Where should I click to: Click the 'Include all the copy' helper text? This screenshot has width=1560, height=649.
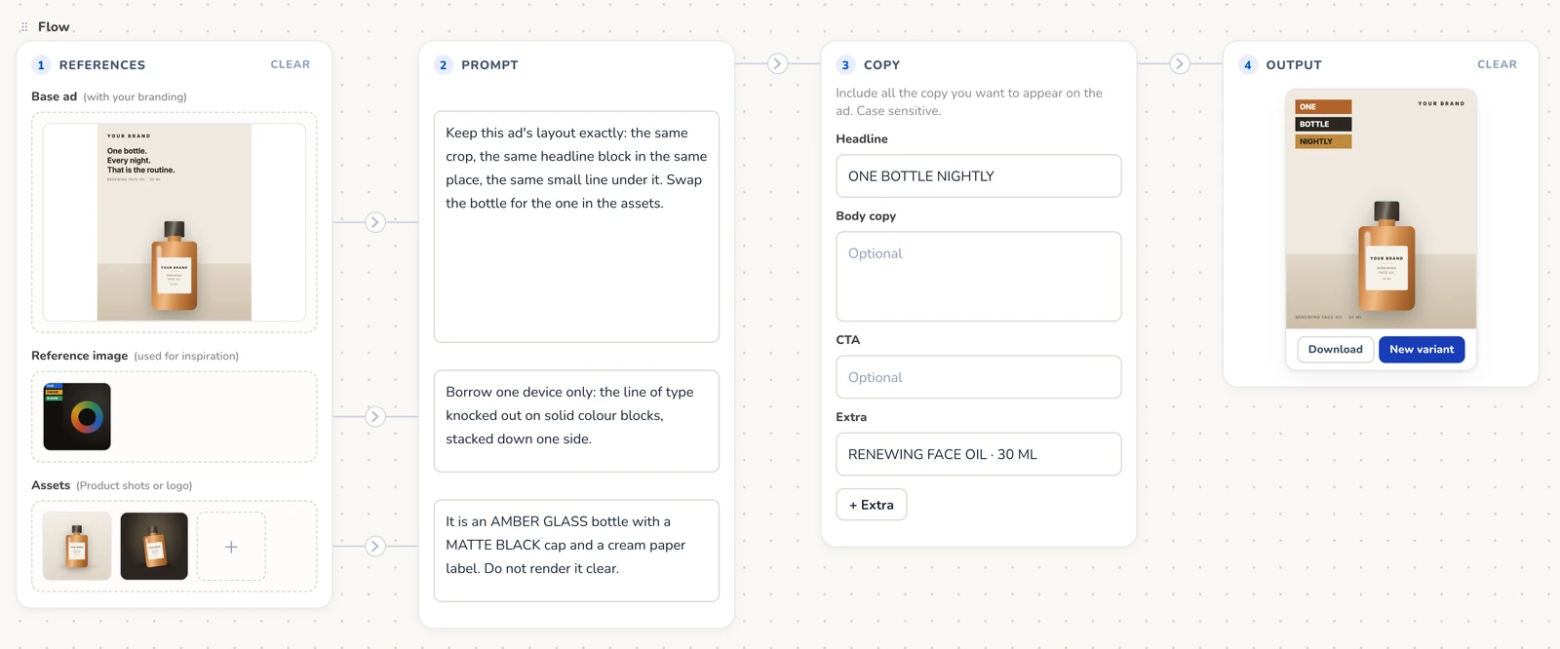tap(969, 102)
